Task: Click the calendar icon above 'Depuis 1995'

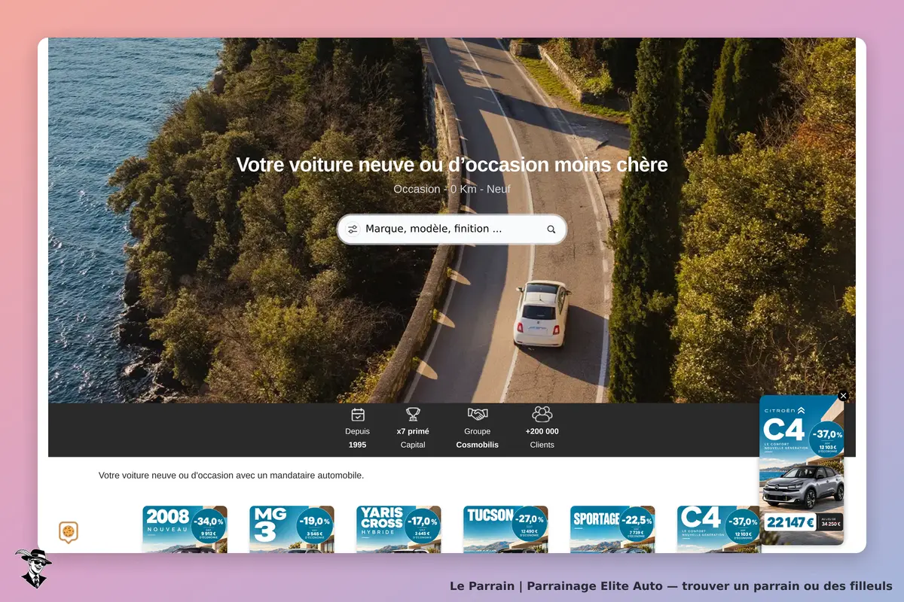Action: [x=358, y=415]
